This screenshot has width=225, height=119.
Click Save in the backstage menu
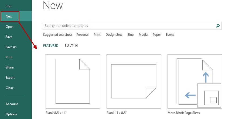click(9, 37)
